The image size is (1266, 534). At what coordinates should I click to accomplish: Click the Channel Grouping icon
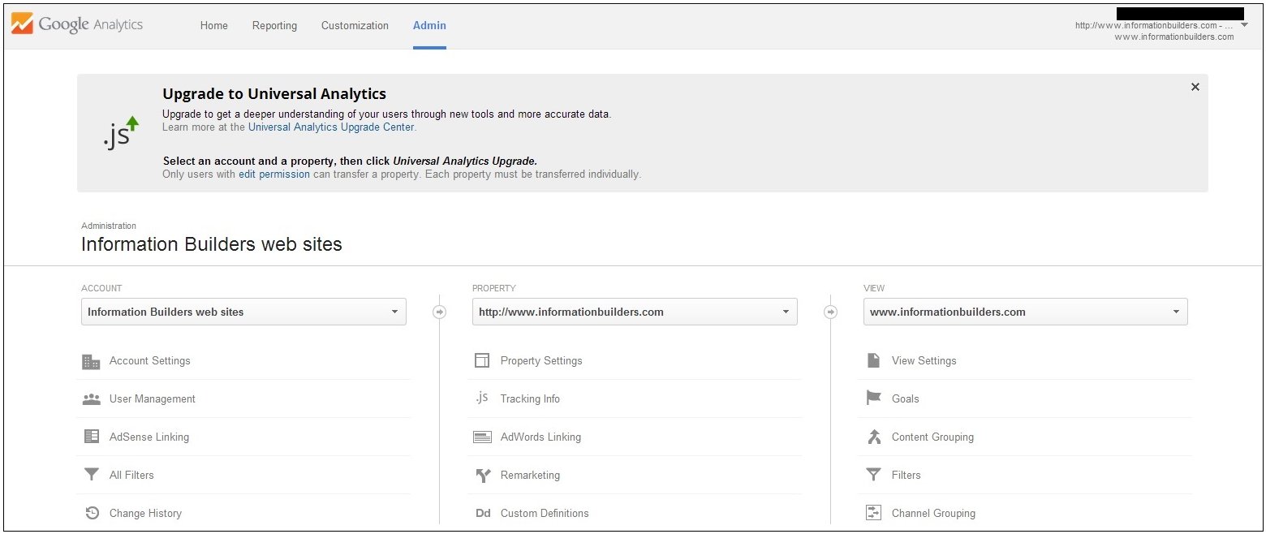(873, 513)
